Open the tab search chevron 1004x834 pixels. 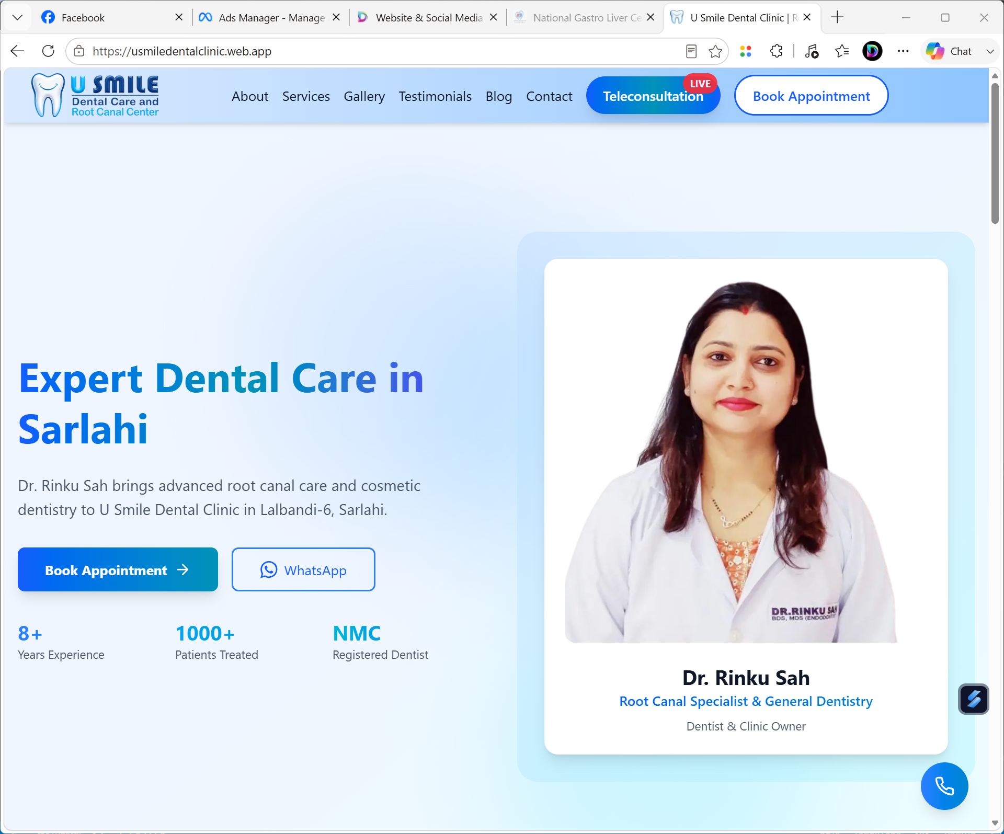coord(17,17)
